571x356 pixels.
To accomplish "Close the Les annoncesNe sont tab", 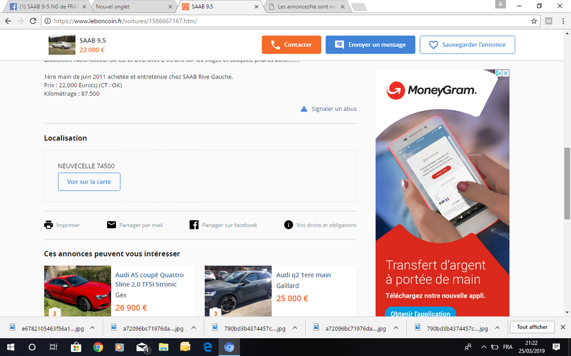I will pos(342,7).
